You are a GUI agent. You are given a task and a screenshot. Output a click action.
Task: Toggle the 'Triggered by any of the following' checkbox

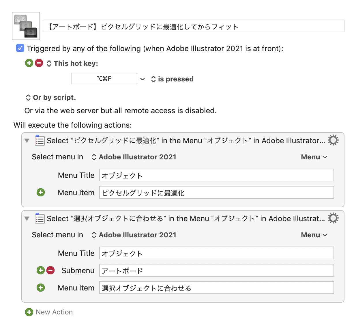point(20,48)
